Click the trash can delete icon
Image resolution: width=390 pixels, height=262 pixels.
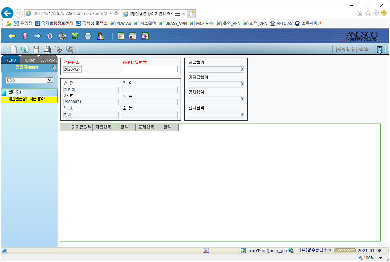[x=70, y=49]
